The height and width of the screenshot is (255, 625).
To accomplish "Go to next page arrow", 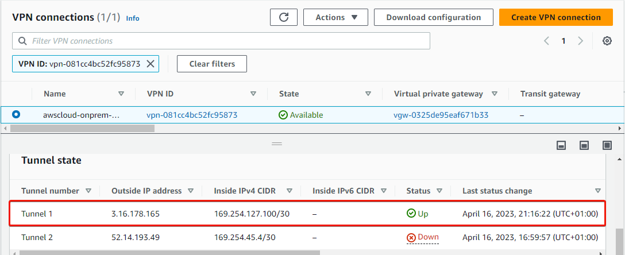I will [x=580, y=41].
